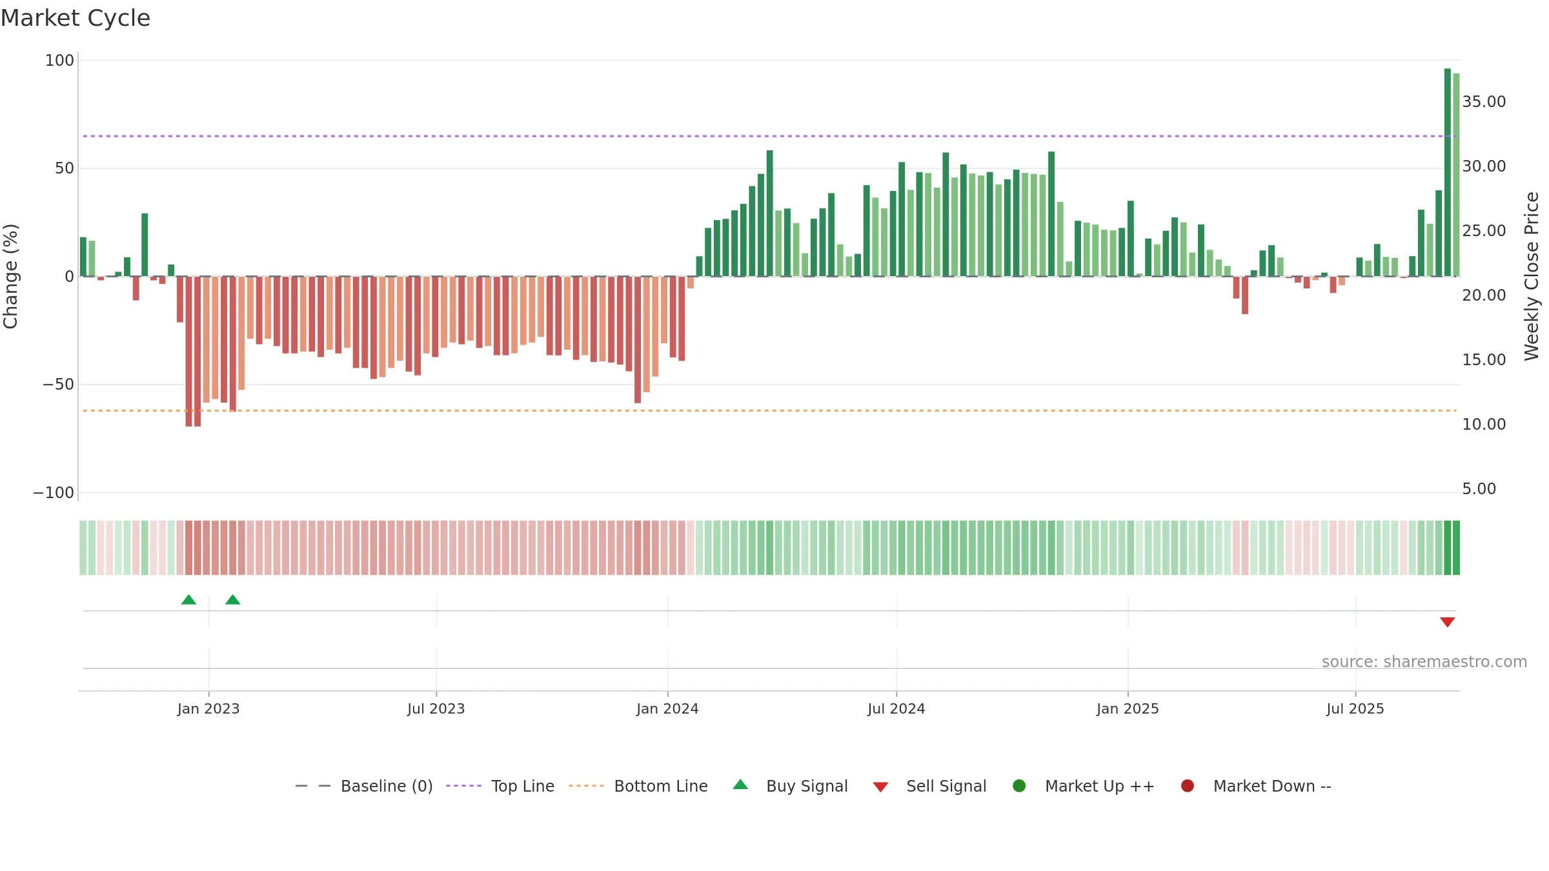Select the second buy signal marker after Jan 2023

click(x=232, y=600)
